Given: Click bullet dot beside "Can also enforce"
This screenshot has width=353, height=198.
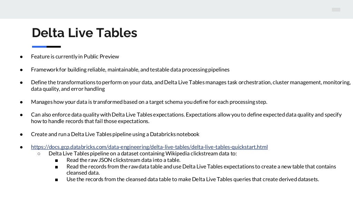Looking at the screenshot, I should point(21,115).
